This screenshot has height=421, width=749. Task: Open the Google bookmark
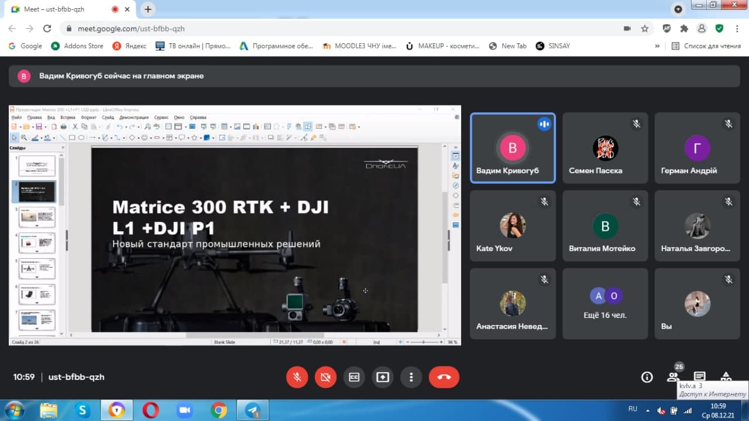25,46
